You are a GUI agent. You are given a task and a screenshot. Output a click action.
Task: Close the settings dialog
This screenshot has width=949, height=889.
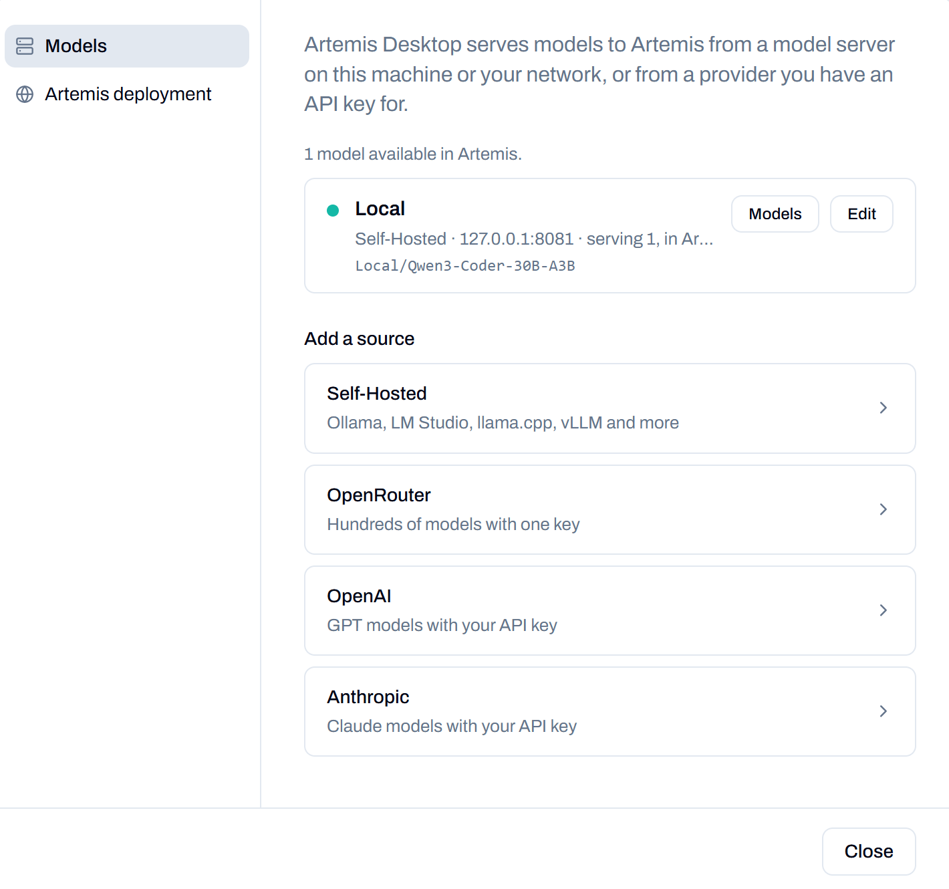coord(869,852)
